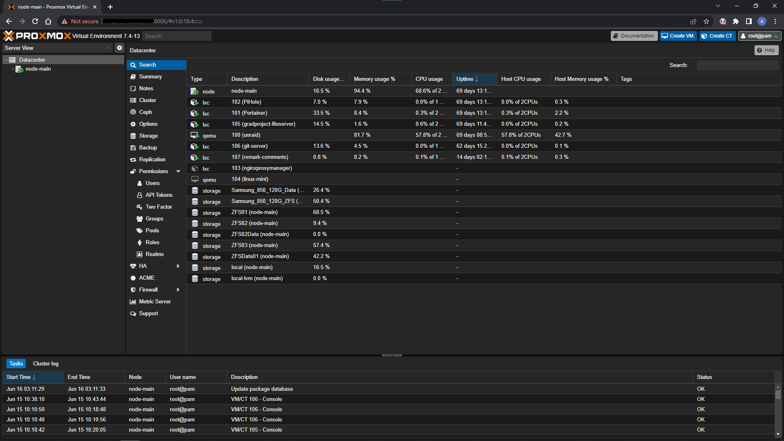
Task: Sort by Uptime column header
Action: click(474, 79)
